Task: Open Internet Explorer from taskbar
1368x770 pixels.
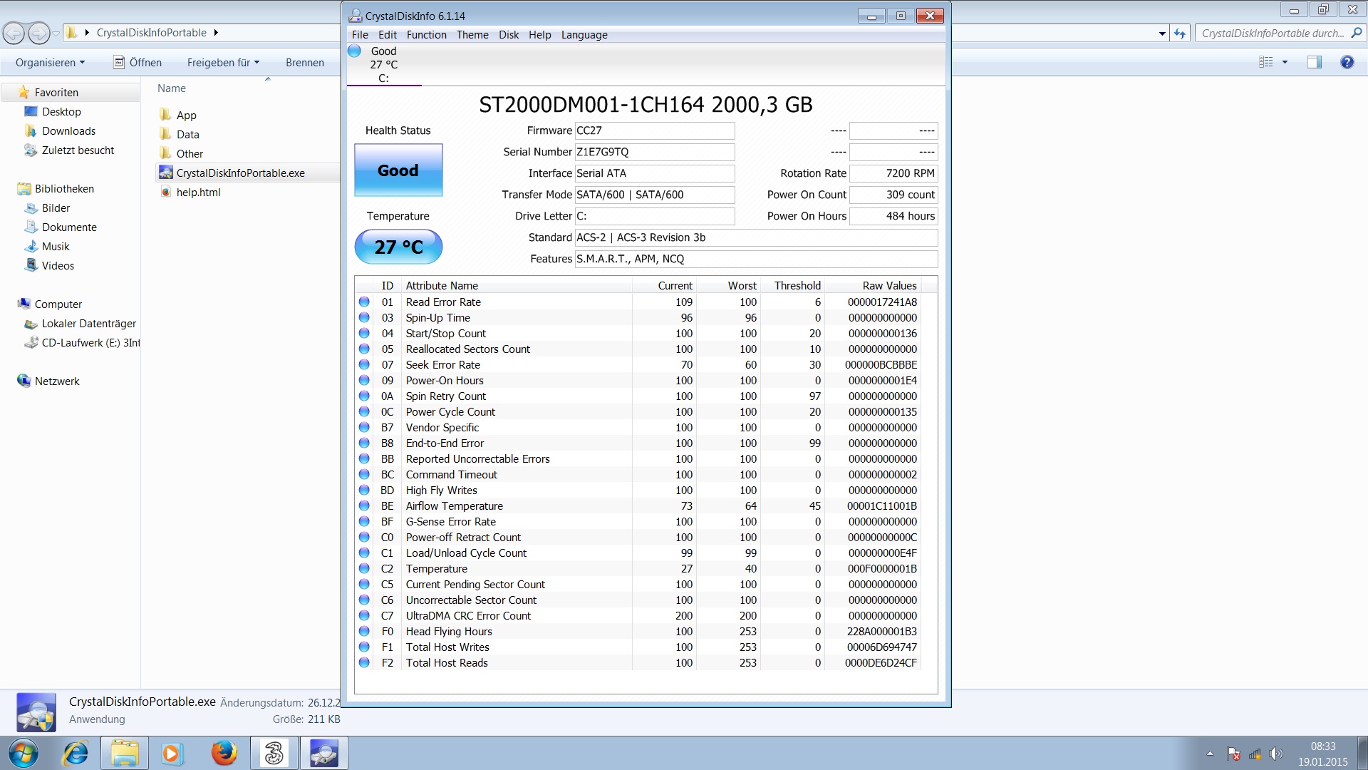Action: pos(76,753)
